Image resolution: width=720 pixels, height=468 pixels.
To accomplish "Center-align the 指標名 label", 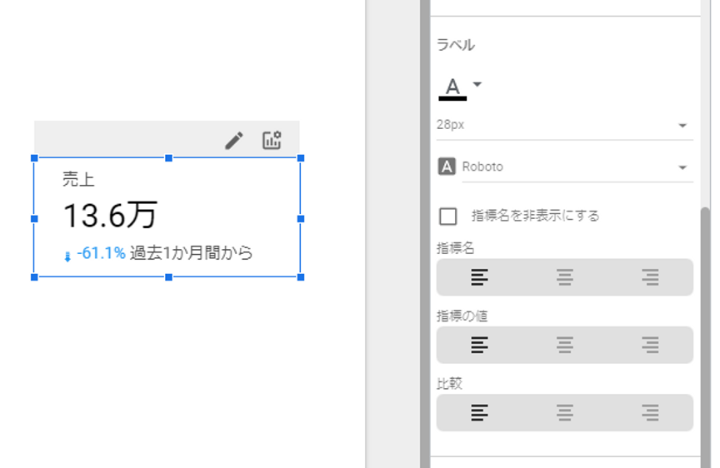I will coord(565,277).
